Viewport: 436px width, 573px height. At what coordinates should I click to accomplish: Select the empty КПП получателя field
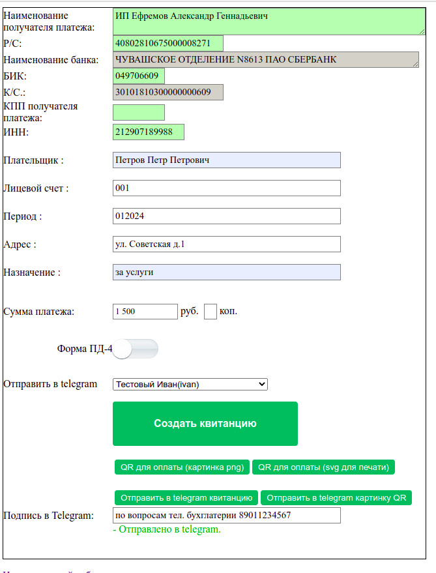coord(138,112)
